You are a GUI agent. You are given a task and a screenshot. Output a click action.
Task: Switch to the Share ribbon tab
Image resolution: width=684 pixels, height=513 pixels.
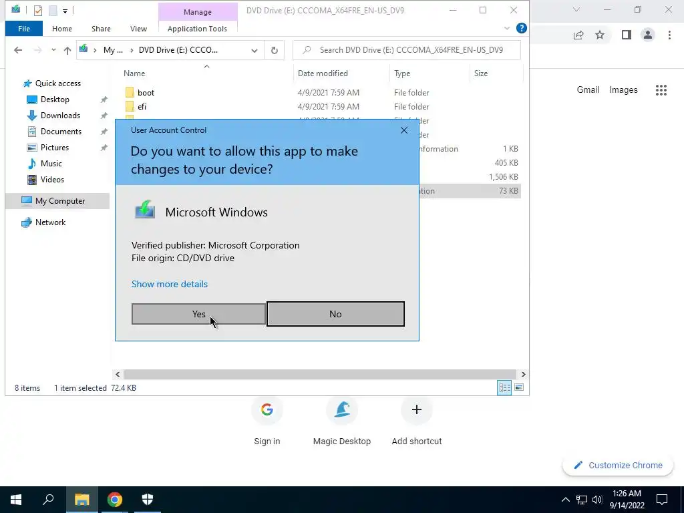click(x=101, y=29)
